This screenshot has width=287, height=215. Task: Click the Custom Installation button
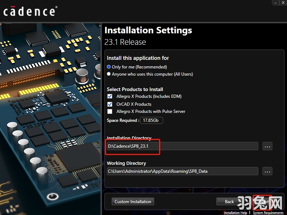(x=133, y=201)
